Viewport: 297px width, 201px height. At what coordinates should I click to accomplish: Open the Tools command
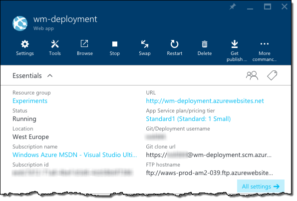pyautogui.click(x=55, y=48)
